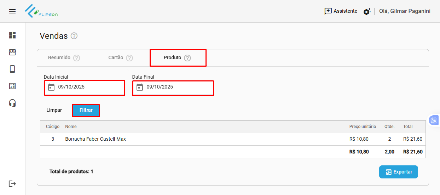Select the Produto tab
The width and height of the screenshot is (440, 195).
pyautogui.click(x=173, y=58)
